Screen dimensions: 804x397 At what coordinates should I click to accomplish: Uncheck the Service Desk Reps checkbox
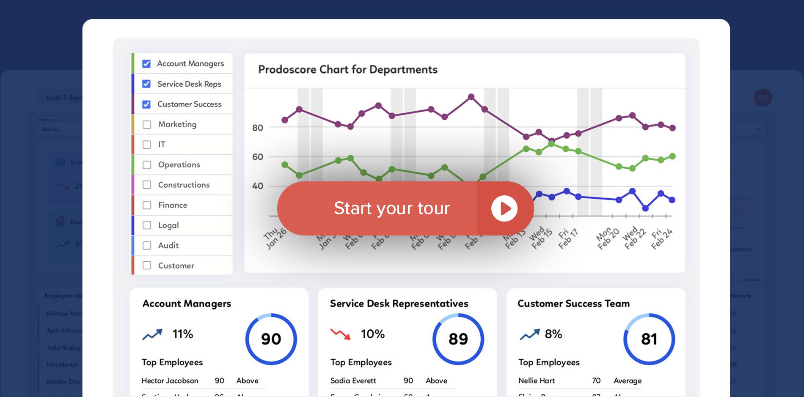coord(146,84)
